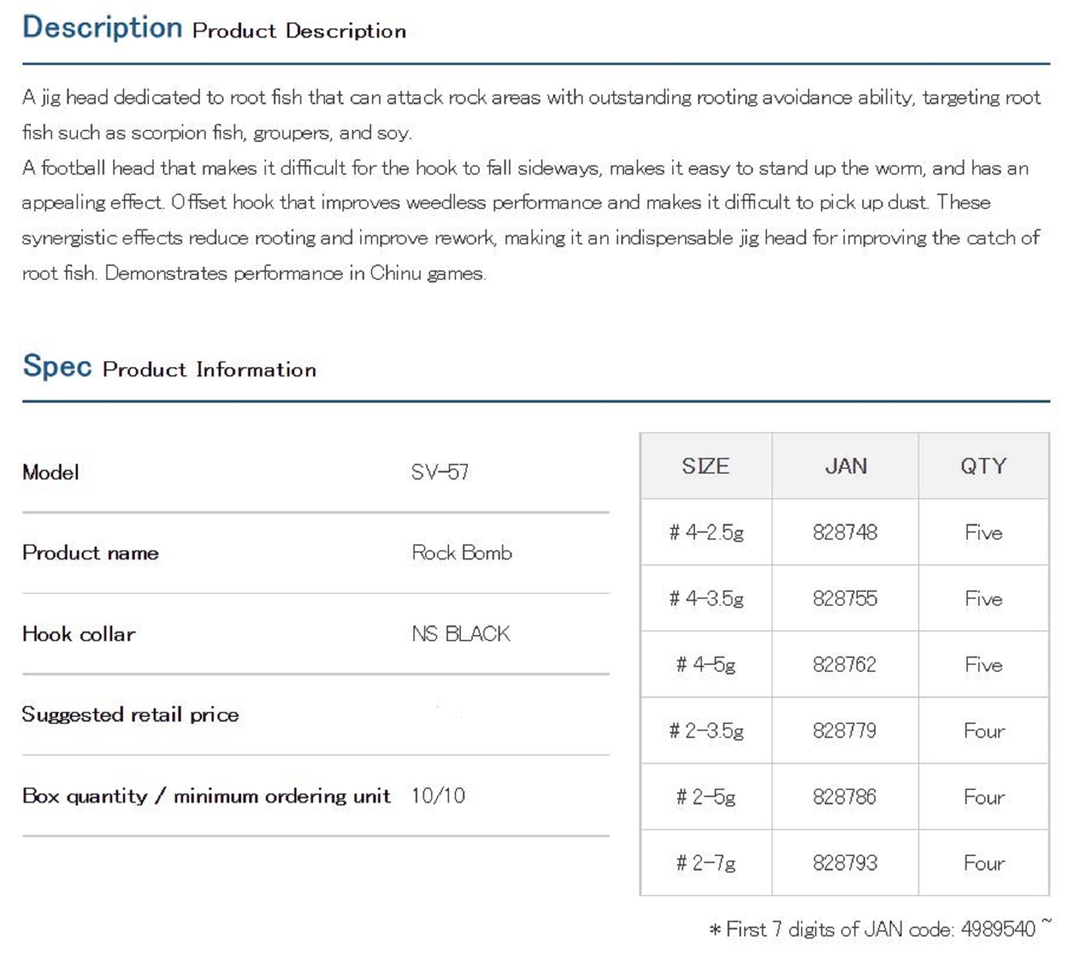Click JAN code 828779
The height and width of the screenshot is (967, 1074).
[844, 730]
